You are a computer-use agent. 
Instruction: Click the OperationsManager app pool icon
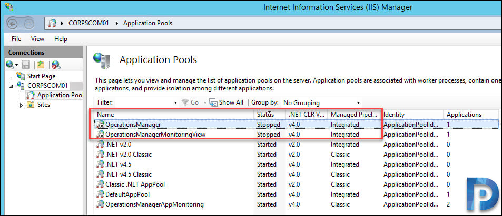click(100, 125)
